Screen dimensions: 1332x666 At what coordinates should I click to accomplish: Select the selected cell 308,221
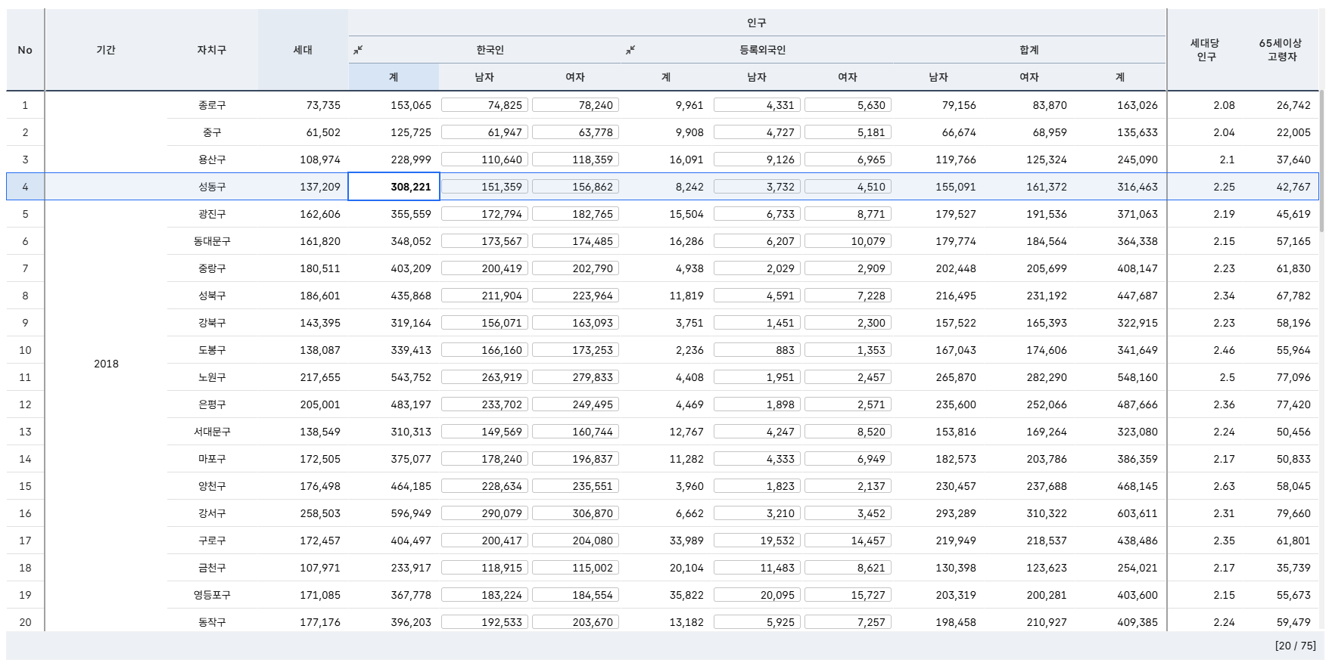click(x=394, y=187)
